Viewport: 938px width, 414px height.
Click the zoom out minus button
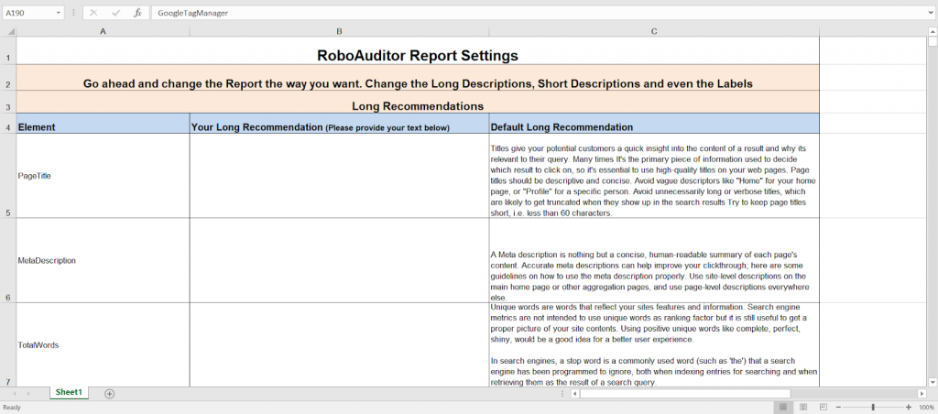(x=839, y=407)
